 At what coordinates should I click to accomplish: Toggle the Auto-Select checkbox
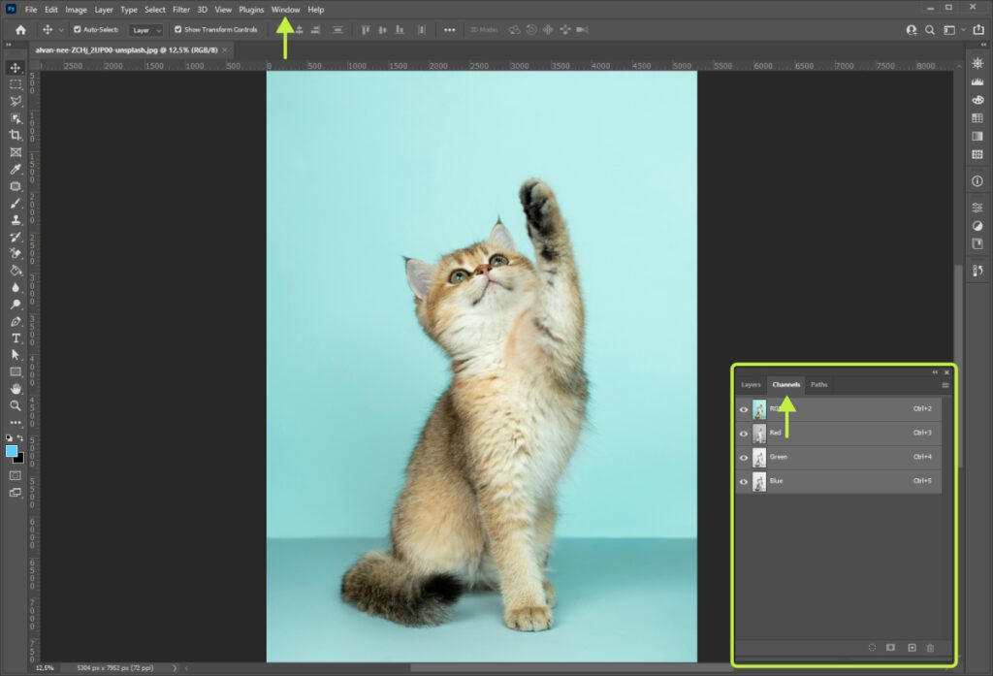click(78, 30)
